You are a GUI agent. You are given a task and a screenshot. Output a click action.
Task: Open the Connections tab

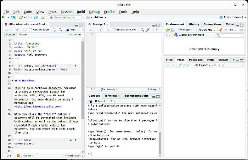213,24
